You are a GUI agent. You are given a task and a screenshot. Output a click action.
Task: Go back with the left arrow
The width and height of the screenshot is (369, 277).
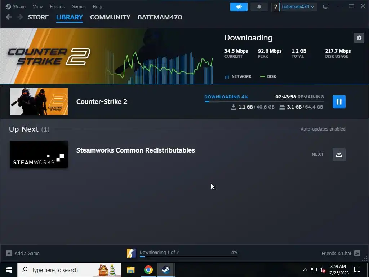click(x=9, y=17)
